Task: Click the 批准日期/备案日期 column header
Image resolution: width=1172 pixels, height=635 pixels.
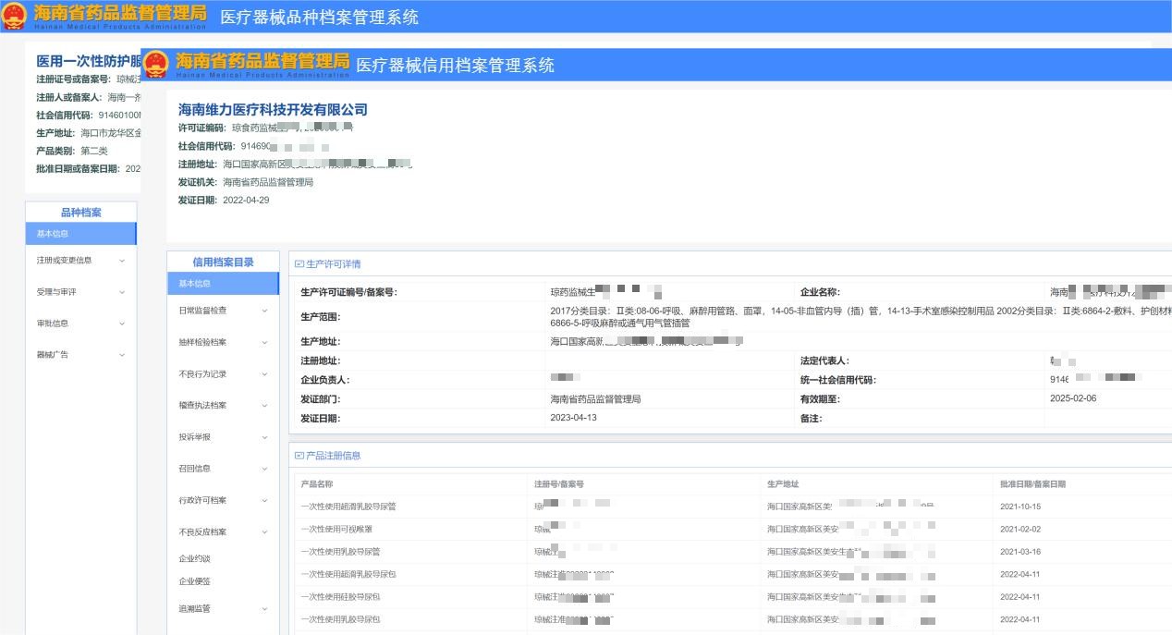Action: click(1032, 484)
